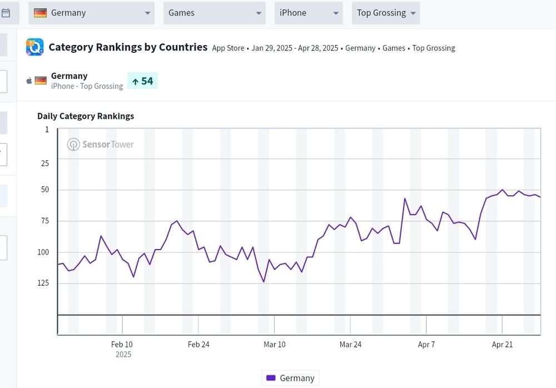556x388 pixels.
Task: Click the app icon next to title
Action: (x=34, y=47)
